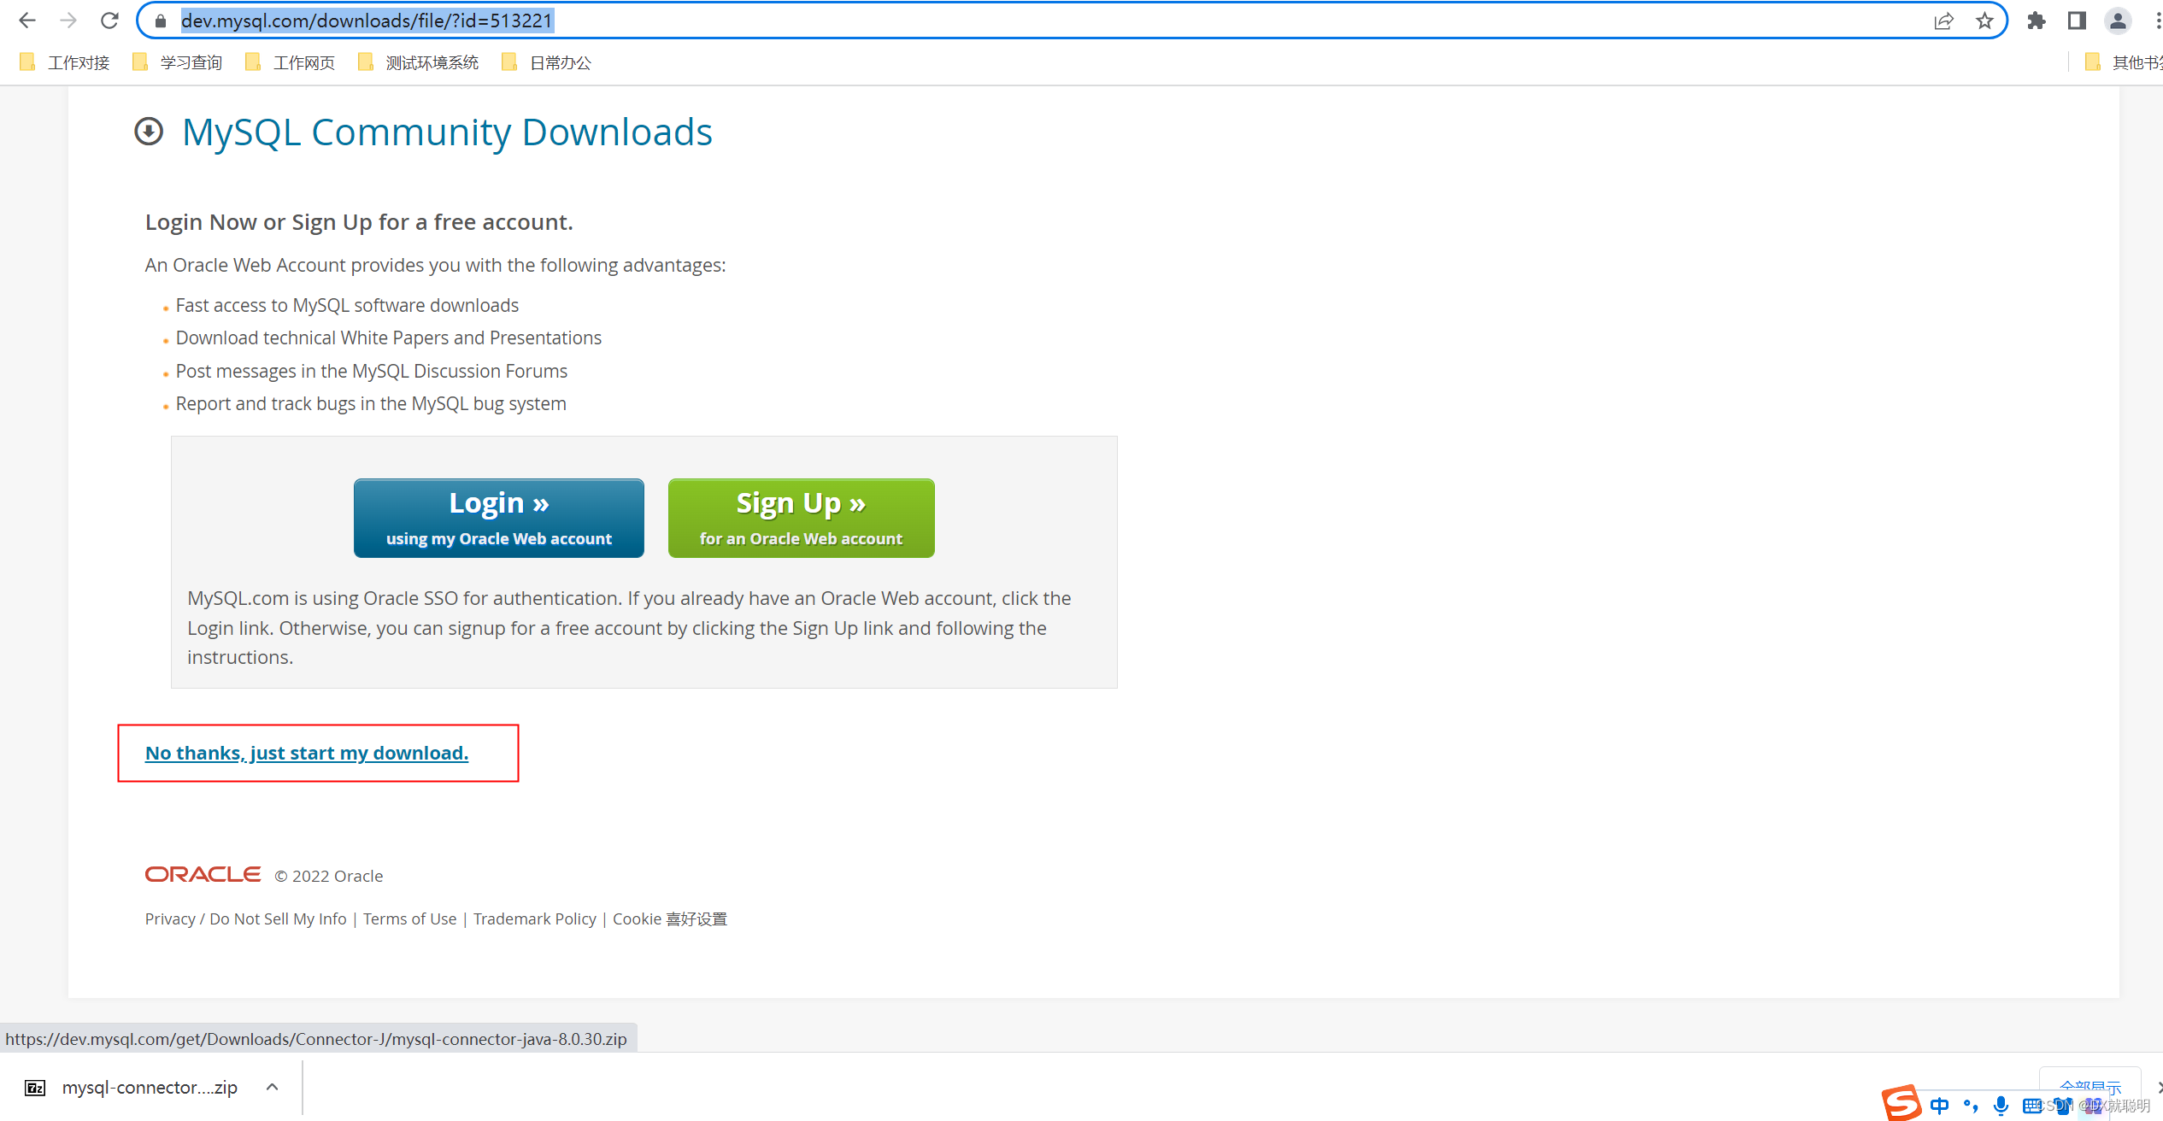Click the address bar URL field
This screenshot has height=1121, width=2163.
pos(1026,21)
